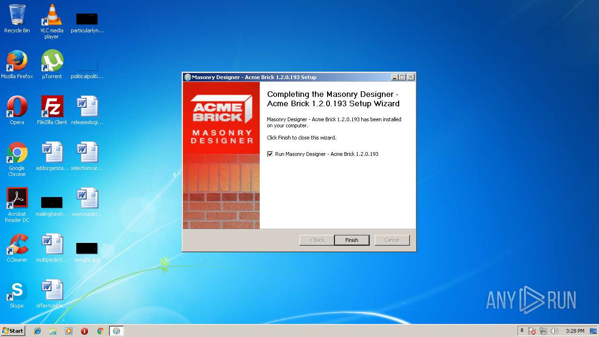Select the VLC media player shortcut

tap(51, 22)
